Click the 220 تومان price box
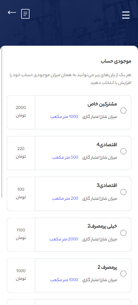This screenshot has height=305, width=138. tap(21, 153)
